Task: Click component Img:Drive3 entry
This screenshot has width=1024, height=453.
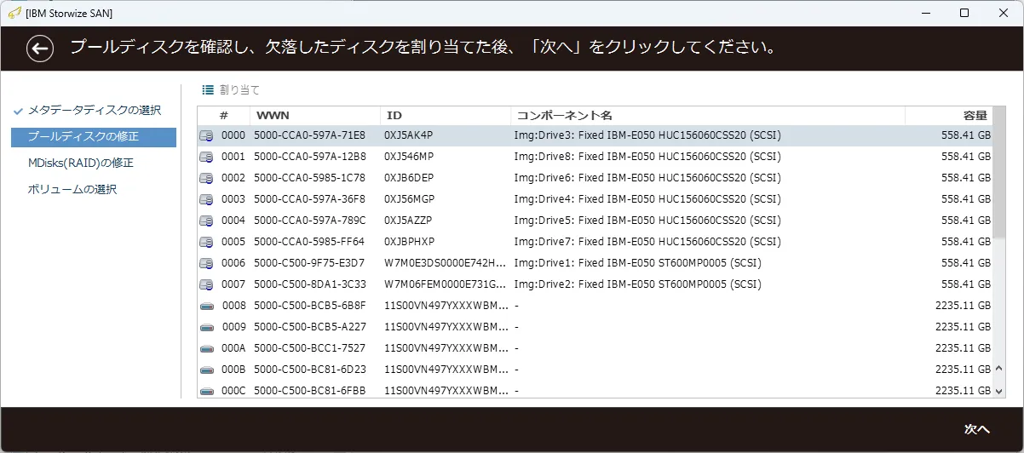Action: (x=647, y=135)
